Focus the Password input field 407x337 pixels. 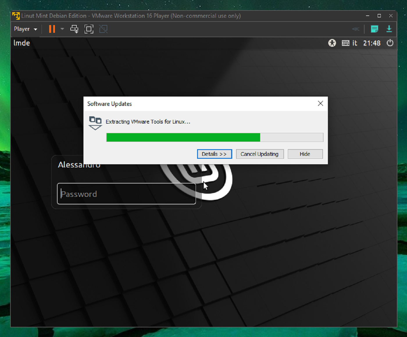click(126, 193)
